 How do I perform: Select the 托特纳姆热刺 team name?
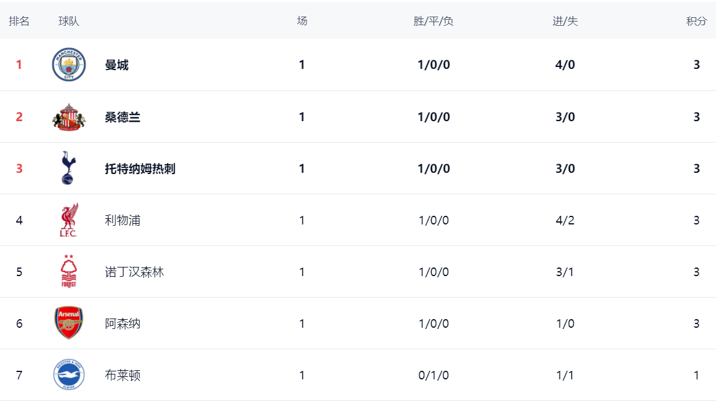140,168
